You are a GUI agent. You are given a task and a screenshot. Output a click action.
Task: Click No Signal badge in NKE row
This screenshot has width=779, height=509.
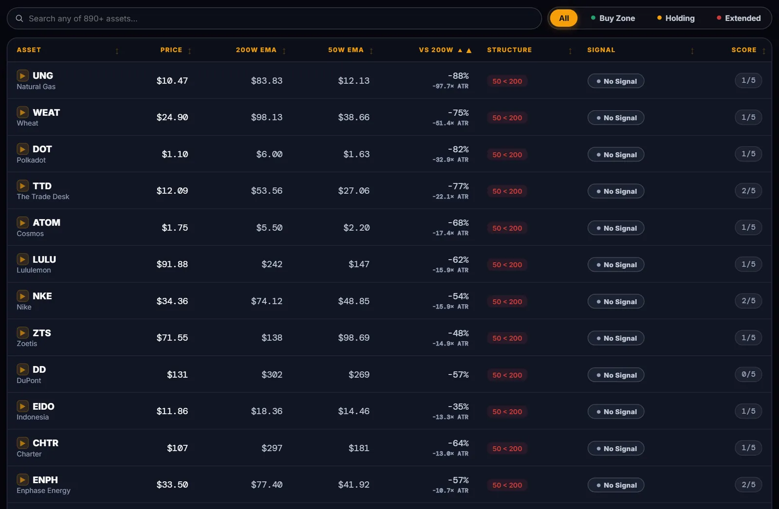point(616,301)
